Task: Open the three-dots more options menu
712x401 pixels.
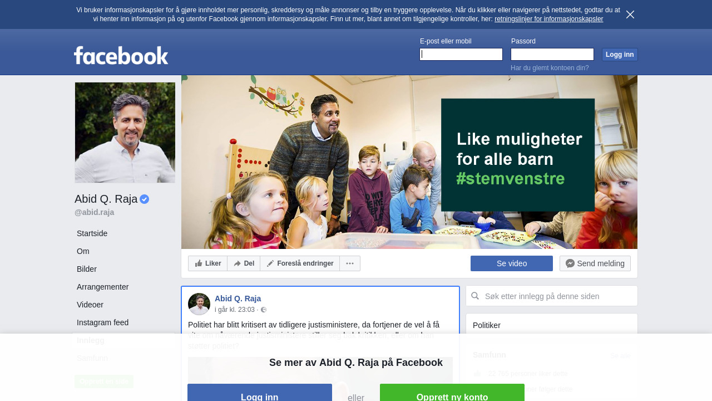Action: click(350, 263)
